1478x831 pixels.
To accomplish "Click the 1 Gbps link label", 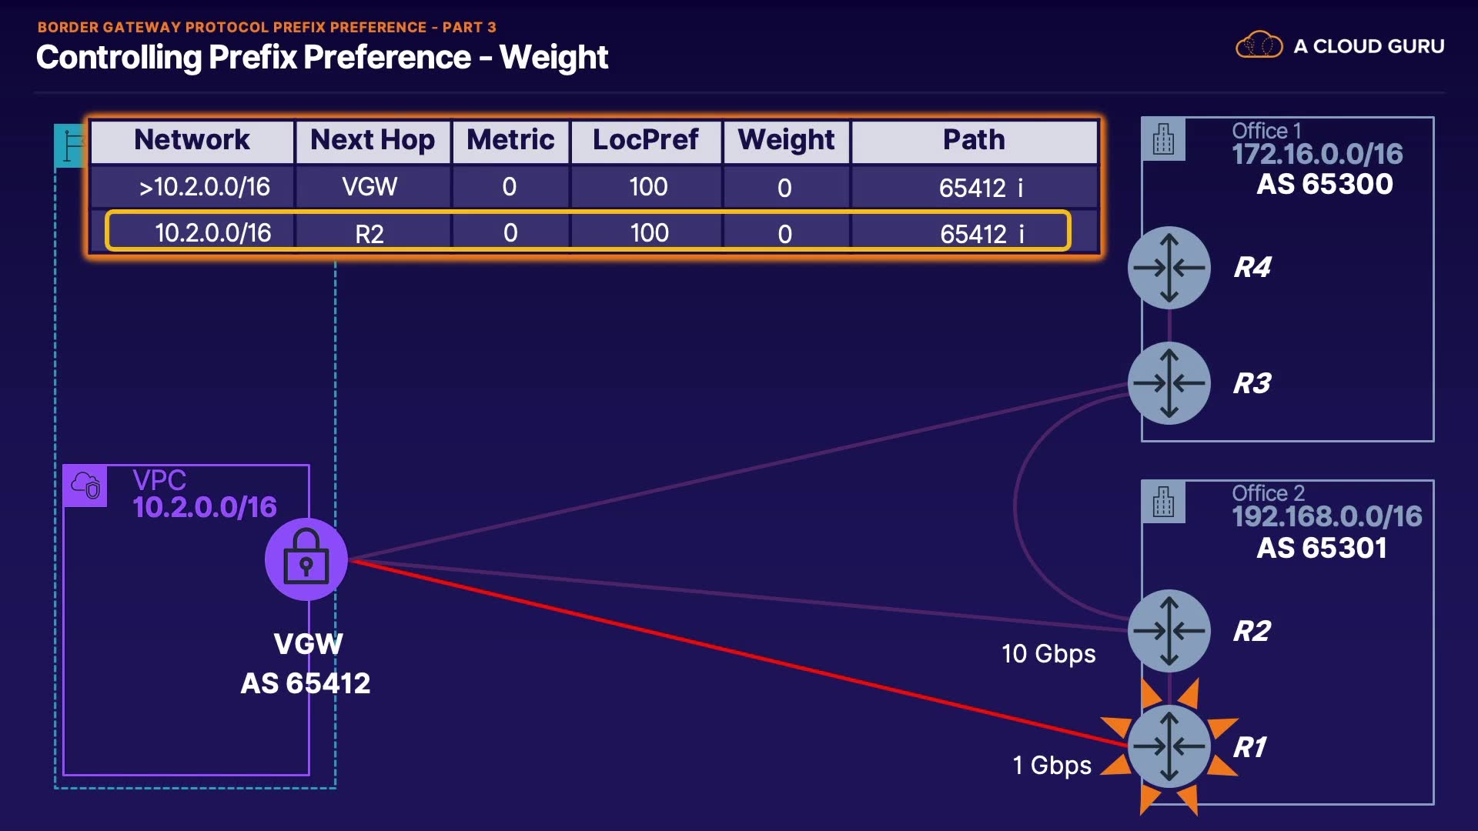I will pos(1052,766).
